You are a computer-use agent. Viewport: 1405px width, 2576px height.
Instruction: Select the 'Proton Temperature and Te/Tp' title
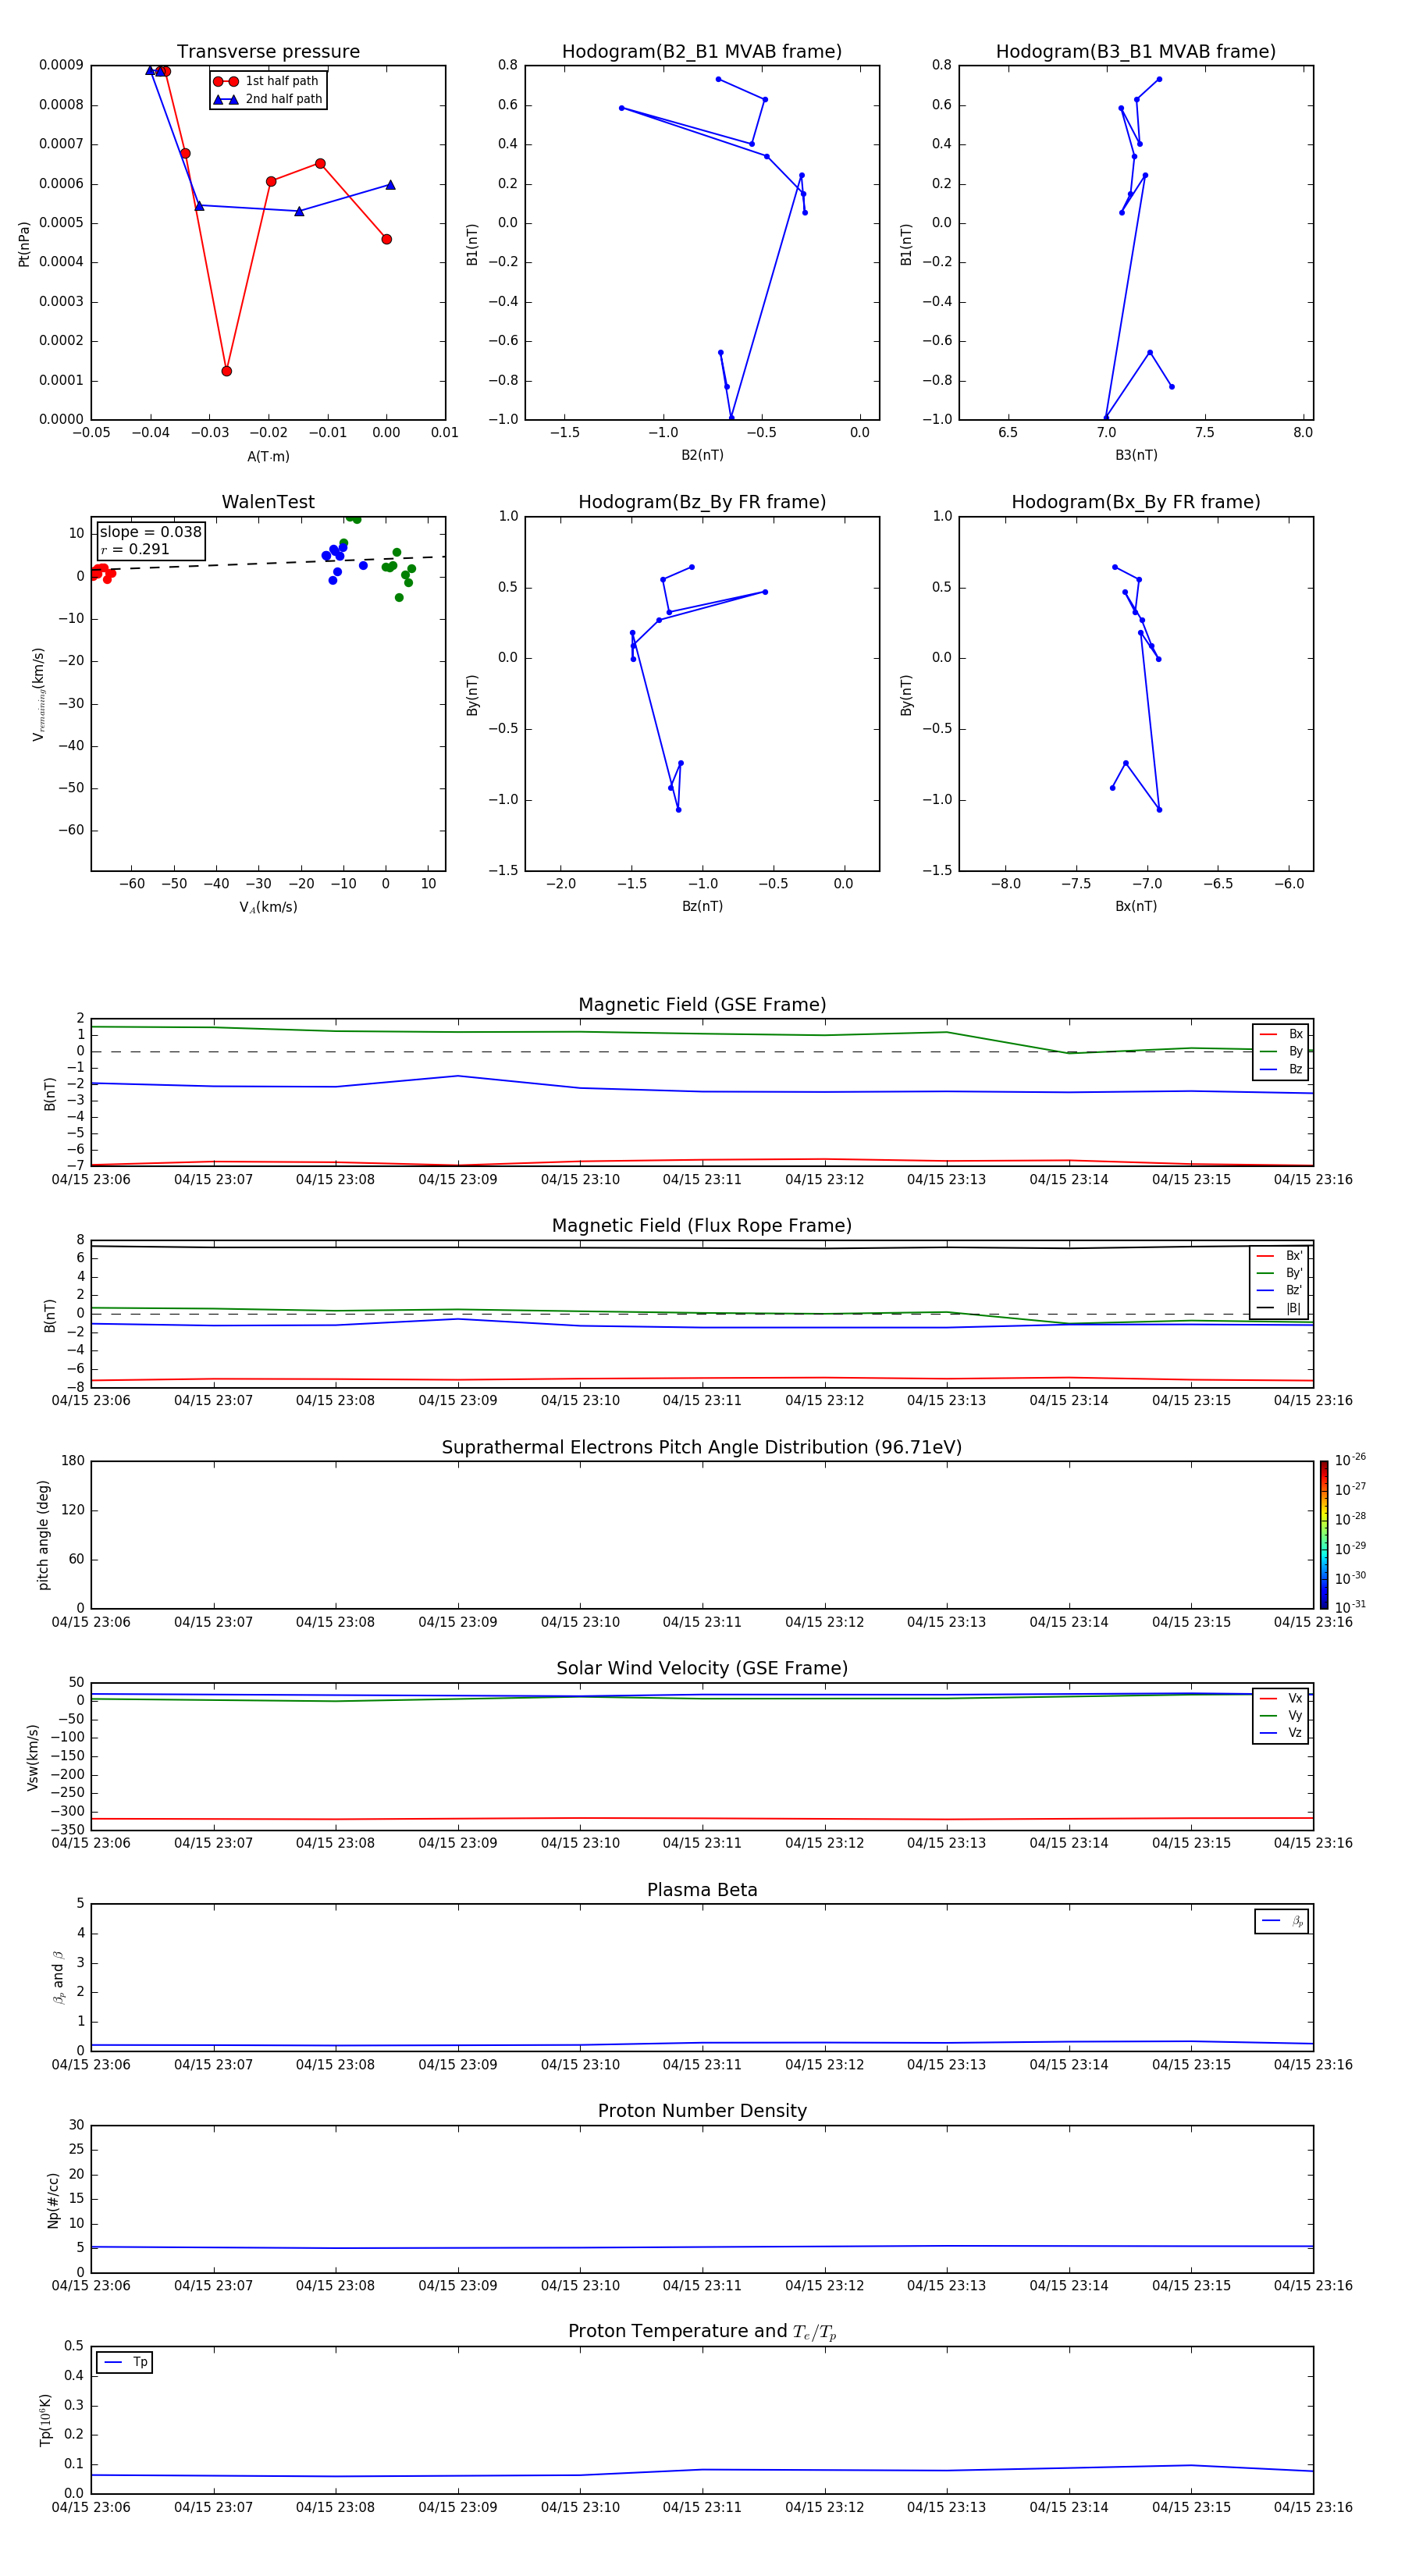[x=702, y=2332]
